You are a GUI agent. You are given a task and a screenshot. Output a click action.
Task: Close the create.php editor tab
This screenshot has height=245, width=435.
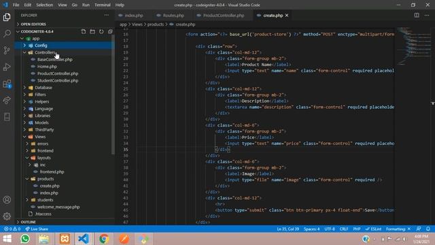pos(287,15)
